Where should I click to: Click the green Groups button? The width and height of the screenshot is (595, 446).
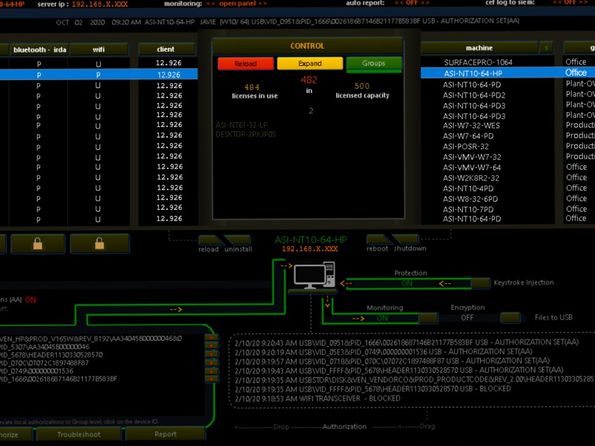pyautogui.click(x=374, y=63)
